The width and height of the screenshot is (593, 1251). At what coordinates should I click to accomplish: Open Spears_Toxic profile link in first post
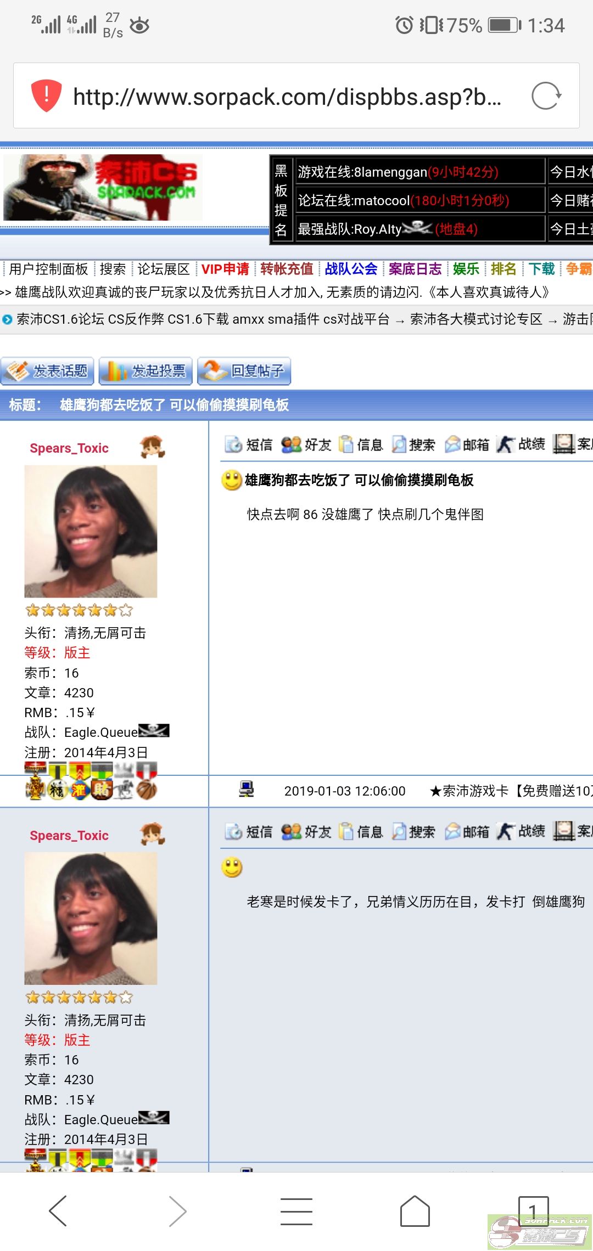click(x=69, y=448)
